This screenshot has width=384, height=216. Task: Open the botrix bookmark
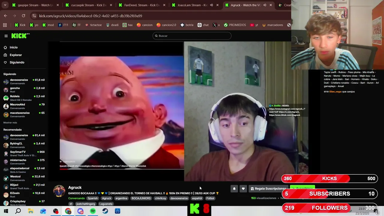tap(187, 25)
